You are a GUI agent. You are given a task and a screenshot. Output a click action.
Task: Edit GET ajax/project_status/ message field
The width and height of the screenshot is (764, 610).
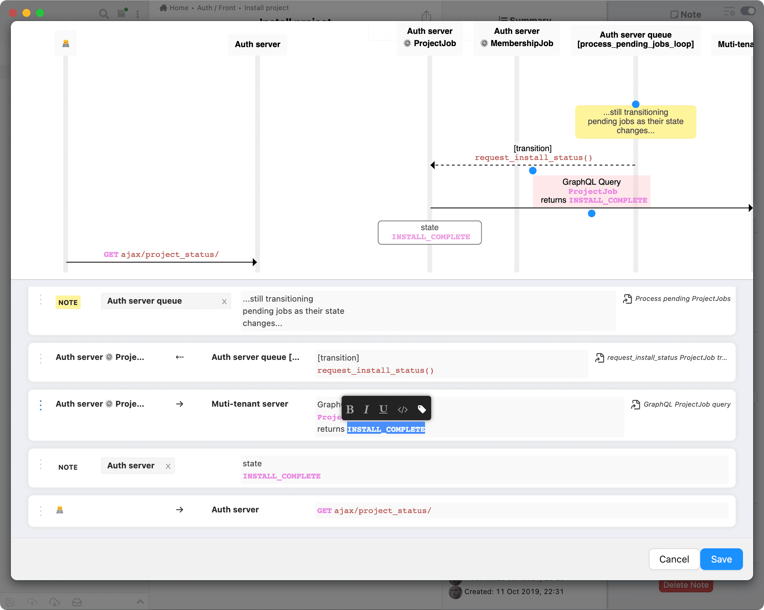point(521,510)
